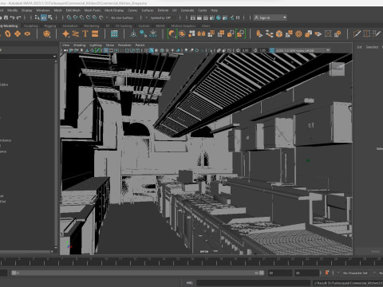The image size is (383, 287).
Task: Open the viewport Panels menu
Action: pos(140,45)
